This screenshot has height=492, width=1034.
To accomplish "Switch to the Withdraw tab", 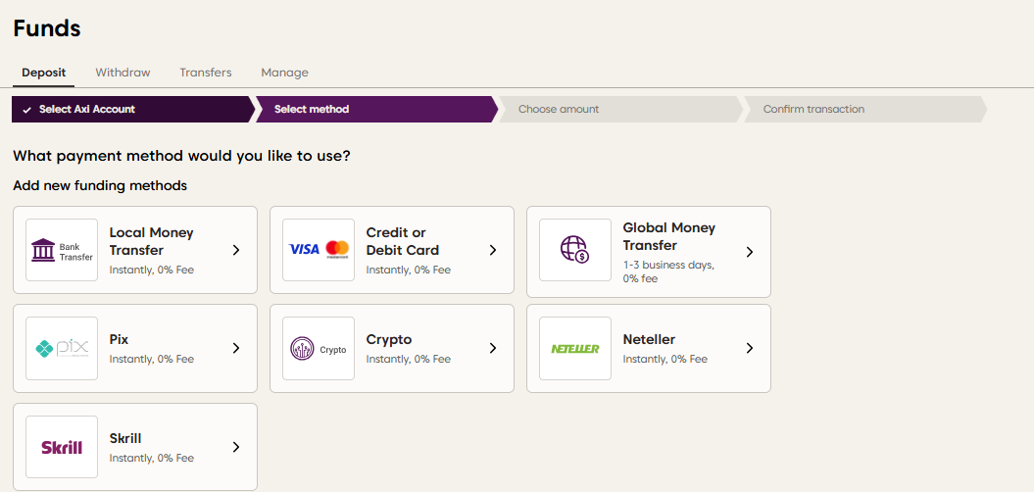I will click(x=123, y=73).
